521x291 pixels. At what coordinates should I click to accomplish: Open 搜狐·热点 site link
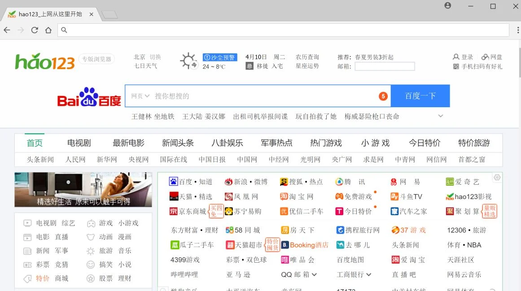(x=302, y=182)
